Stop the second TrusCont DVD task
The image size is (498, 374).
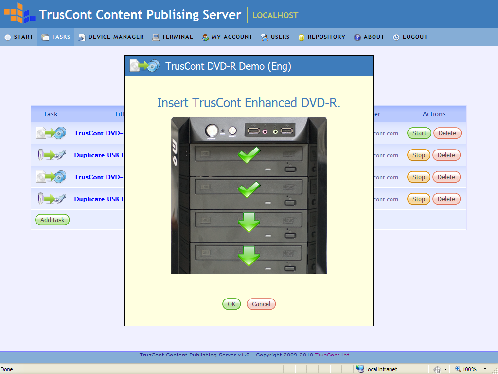419,177
